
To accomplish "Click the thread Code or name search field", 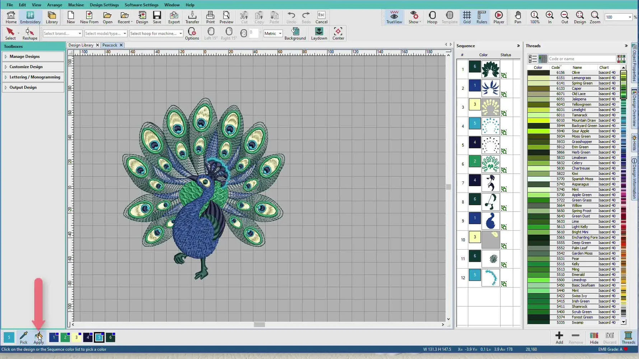I will pyautogui.click(x=582, y=58).
